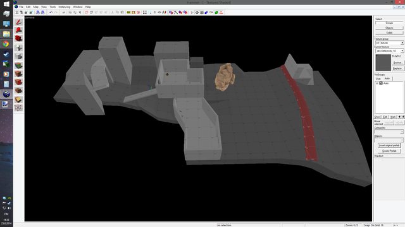405x227 pixels.
Task: Toggle the Auto visgroup checkbox
Action: coord(381,83)
